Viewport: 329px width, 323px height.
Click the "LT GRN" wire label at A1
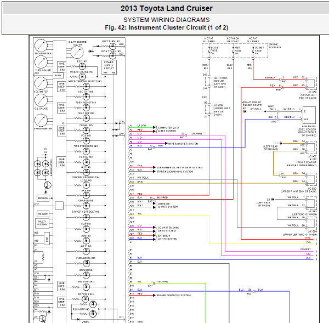(x=141, y=126)
